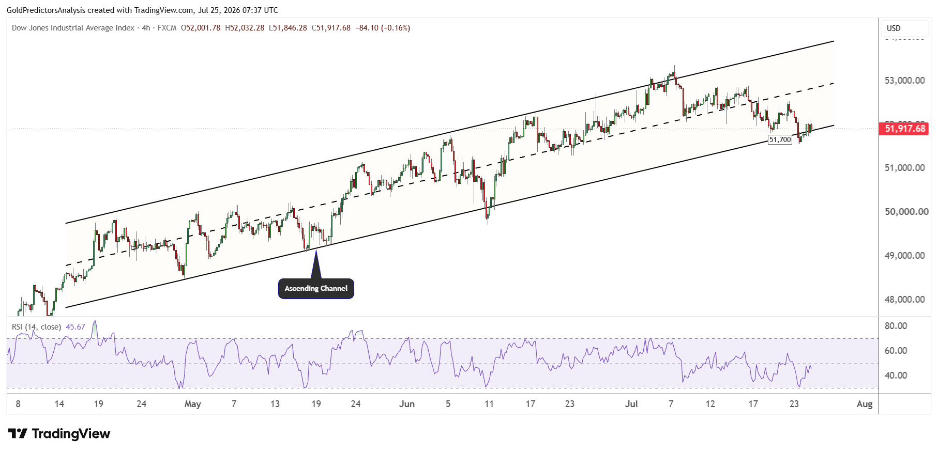Click the FXCM source label
938x453 pixels.
(x=167, y=28)
